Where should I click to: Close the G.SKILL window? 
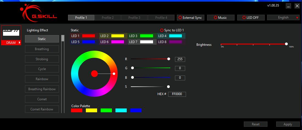click(x=297, y=6)
